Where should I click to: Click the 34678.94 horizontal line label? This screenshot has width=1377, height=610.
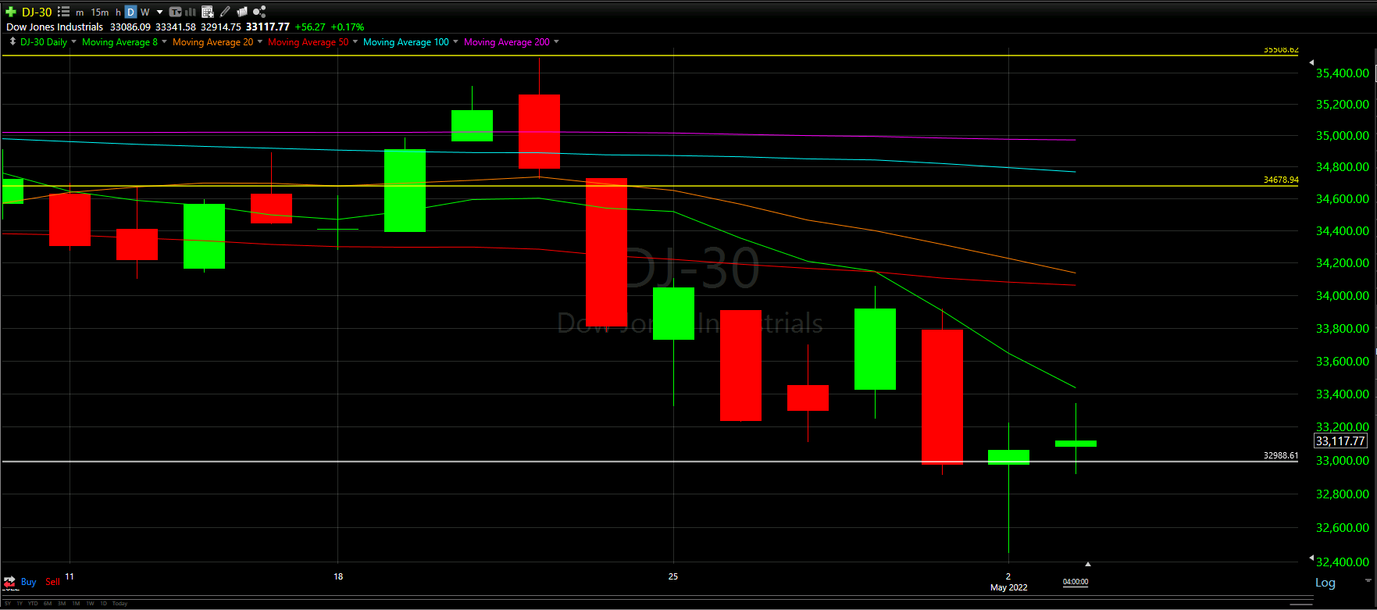click(1281, 180)
